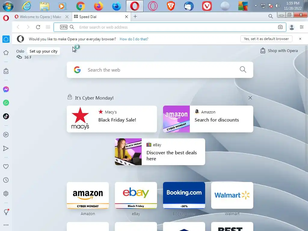Screen dimensions: 308x231
Task: Launch Internet Explorer from taskbar
Action: 26,6
